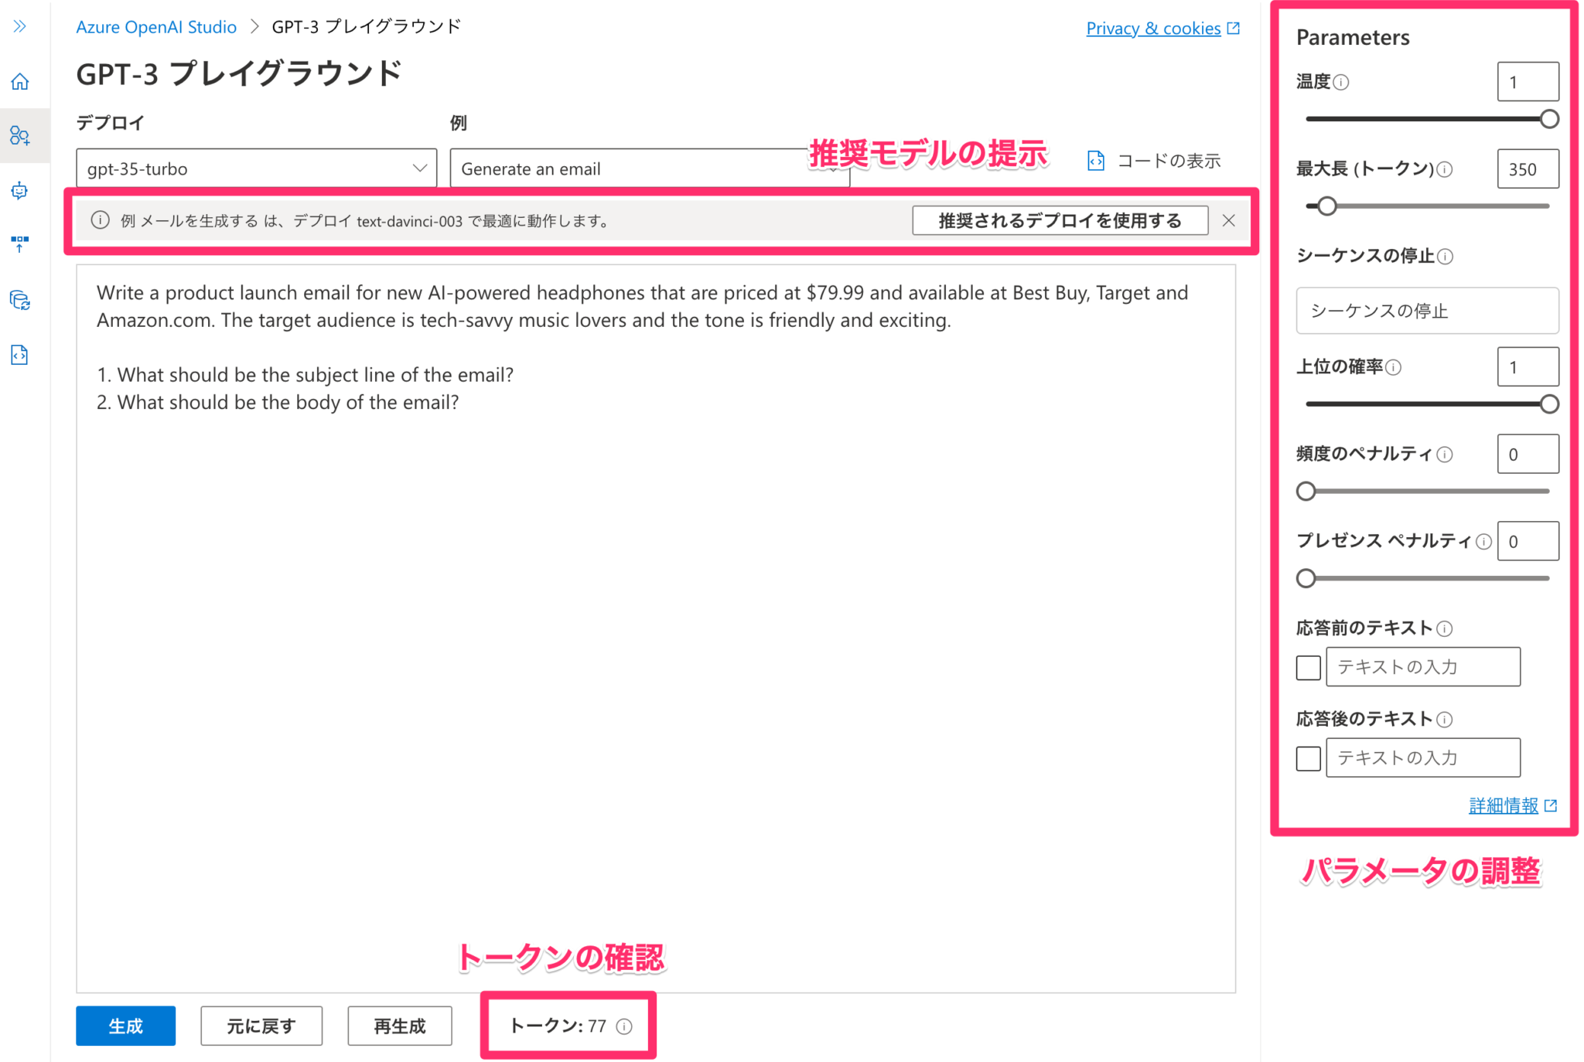Click the 最大長 (トークン) slider handle
1584x1062 pixels.
[x=1327, y=206]
